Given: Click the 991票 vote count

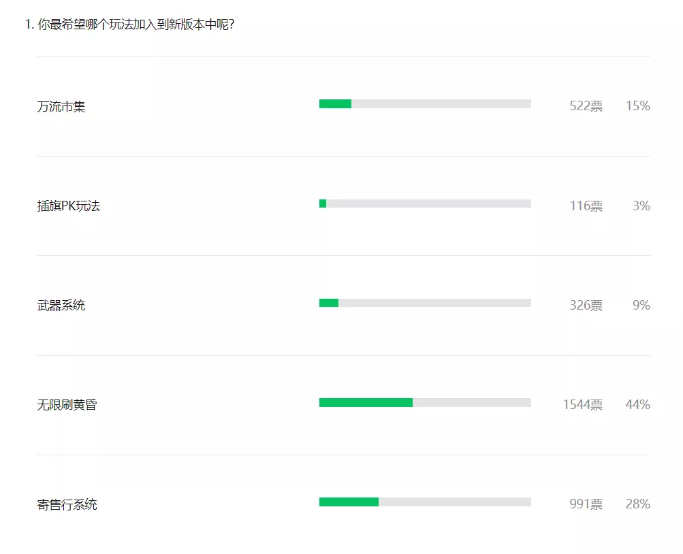Looking at the screenshot, I should point(586,504).
